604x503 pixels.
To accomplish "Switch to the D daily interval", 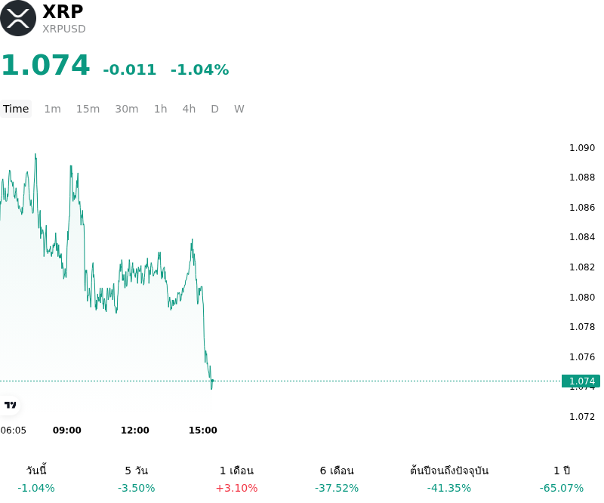I will point(215,109).
